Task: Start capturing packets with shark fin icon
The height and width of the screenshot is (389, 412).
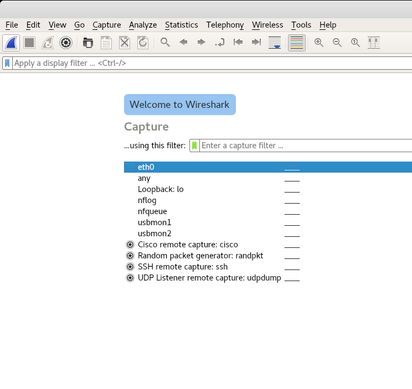Action: coord(12,43)
